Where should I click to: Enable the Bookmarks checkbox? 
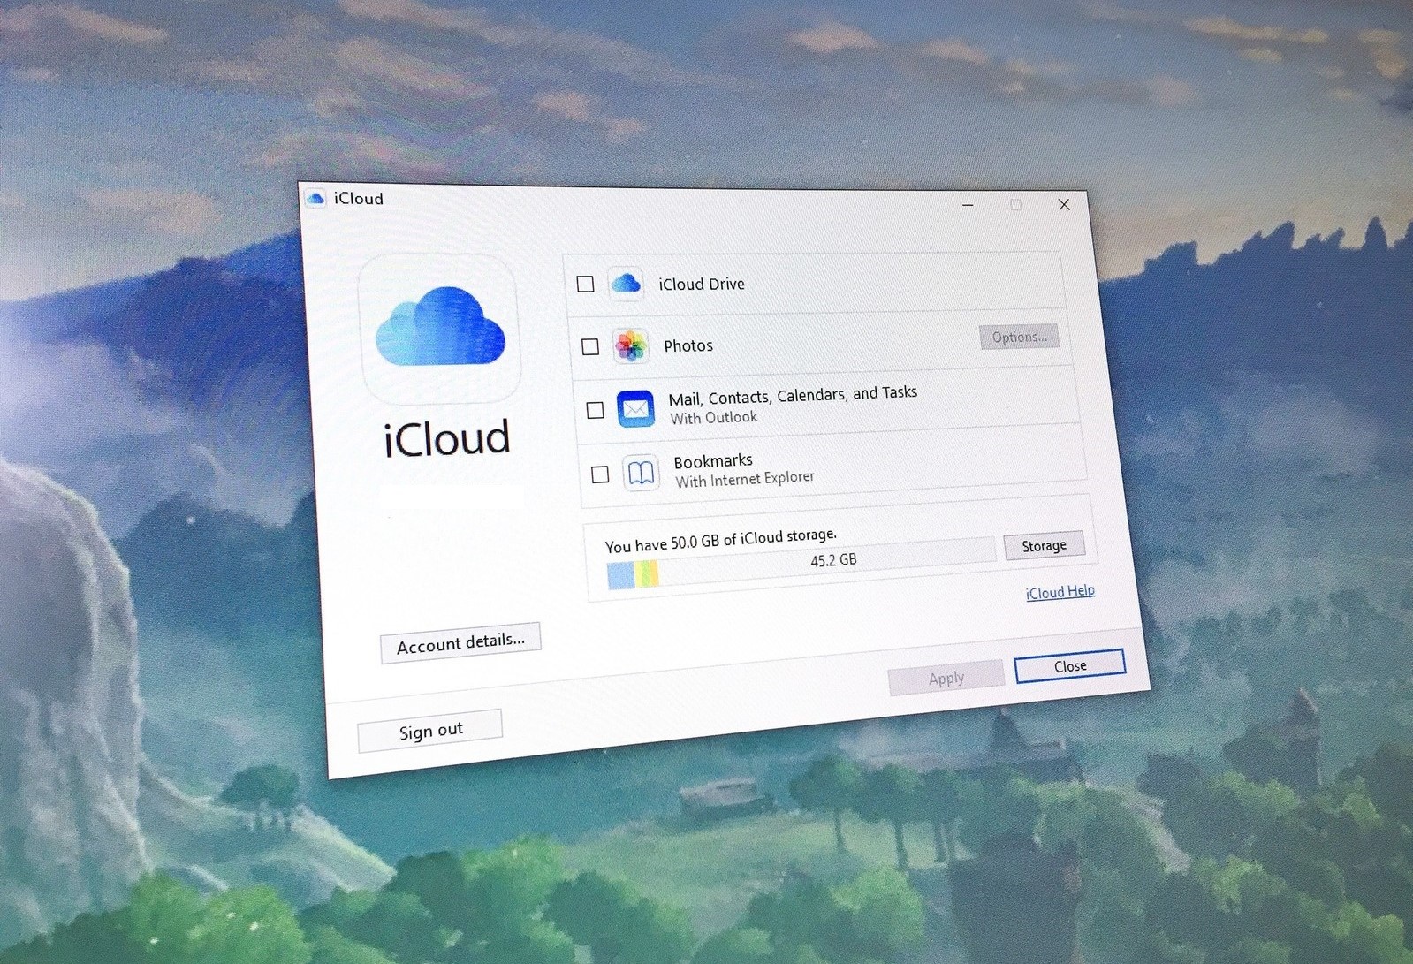(x=600, y=474)
